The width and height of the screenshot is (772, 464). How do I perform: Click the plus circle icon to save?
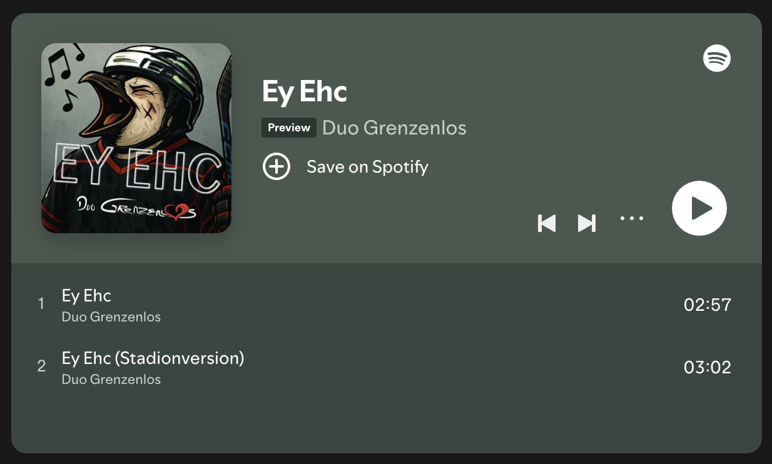click(276, 167)
